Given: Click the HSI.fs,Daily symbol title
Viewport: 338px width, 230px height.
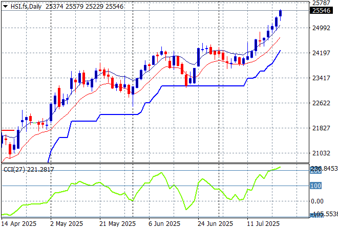Looking at the screenshot, I should pyautogui.click(x=26, y=7).
